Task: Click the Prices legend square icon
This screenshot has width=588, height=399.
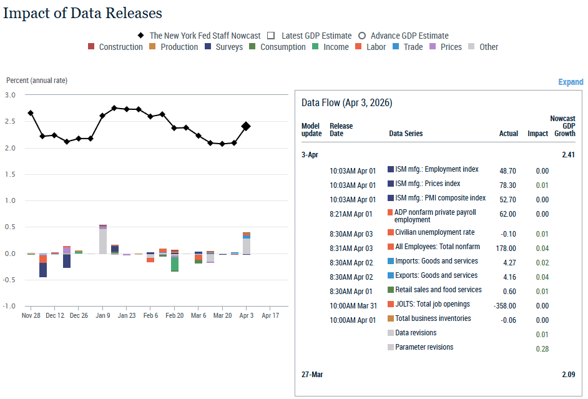Action: tap(433, 47)
